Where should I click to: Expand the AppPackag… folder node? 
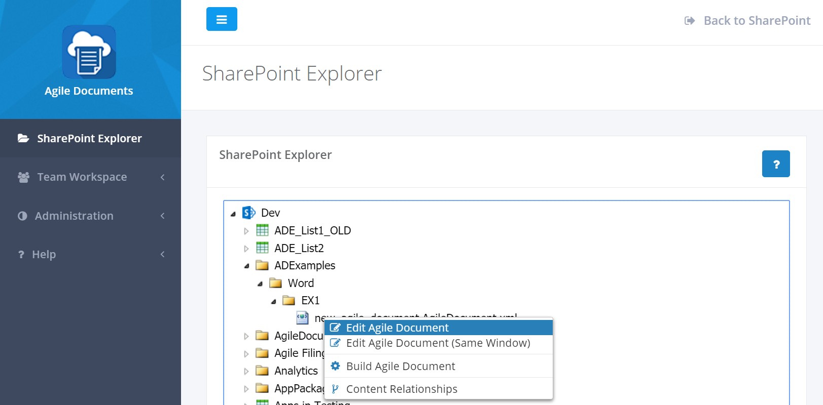point(246,389)
